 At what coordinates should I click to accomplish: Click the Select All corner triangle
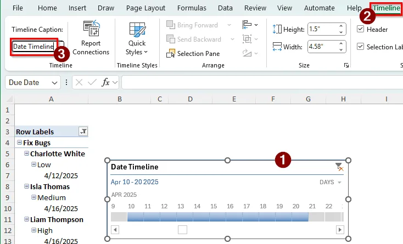click(x=9, y=99)
